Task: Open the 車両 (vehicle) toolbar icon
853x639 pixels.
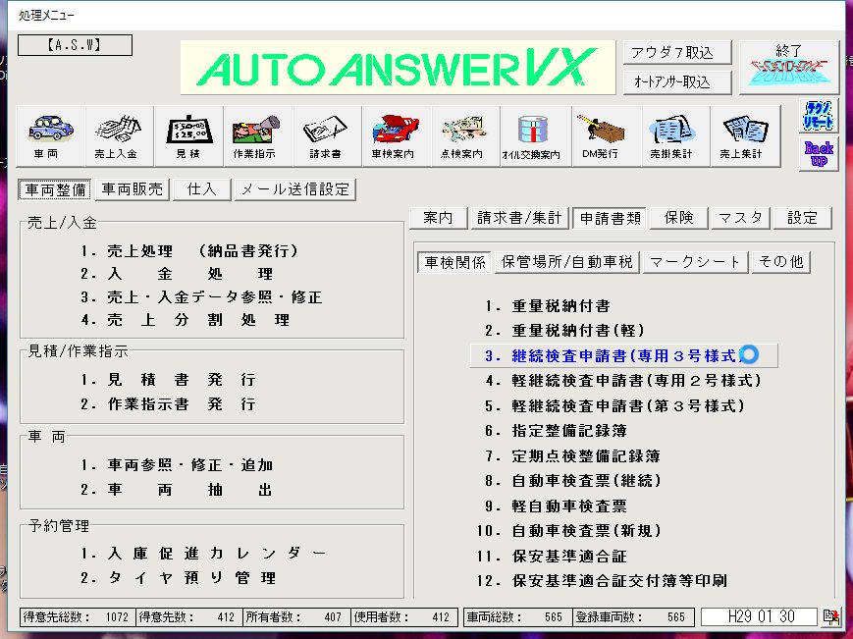Action: [51, 135]
